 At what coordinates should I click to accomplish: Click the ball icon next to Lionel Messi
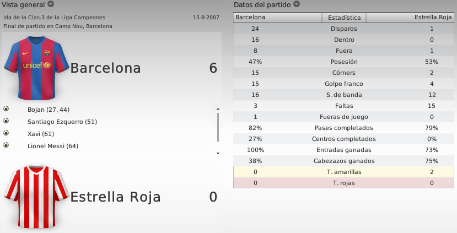click(6, 145)
